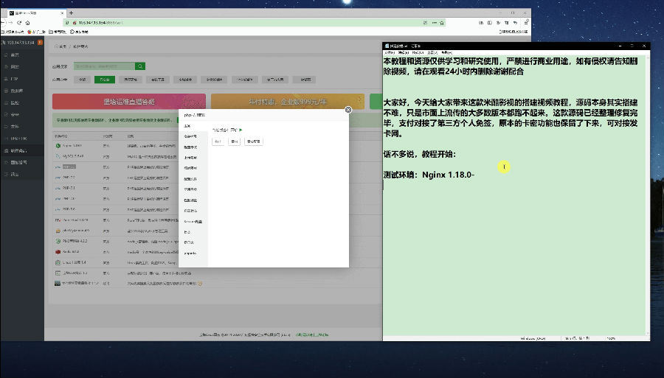Click the 停止 button in PHP dialog
This screenshot has height=378, width=664.
218,141
